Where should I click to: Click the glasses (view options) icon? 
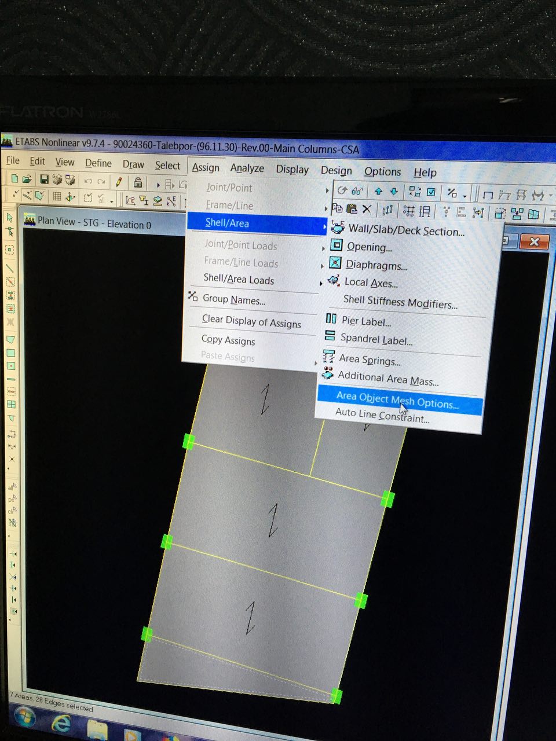357,190
